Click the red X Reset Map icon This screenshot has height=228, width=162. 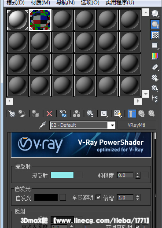[x=49, y=114]
